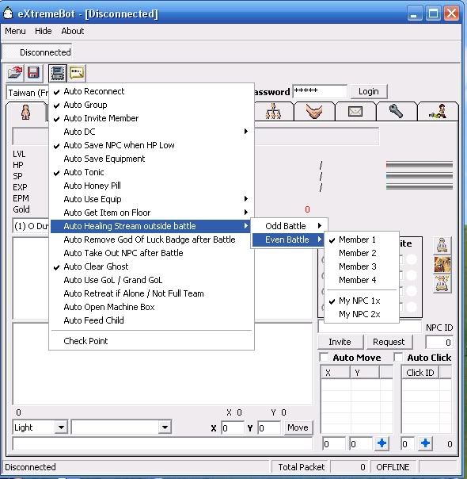
Task: Select Check Point menu item
Action: point(151,341)
